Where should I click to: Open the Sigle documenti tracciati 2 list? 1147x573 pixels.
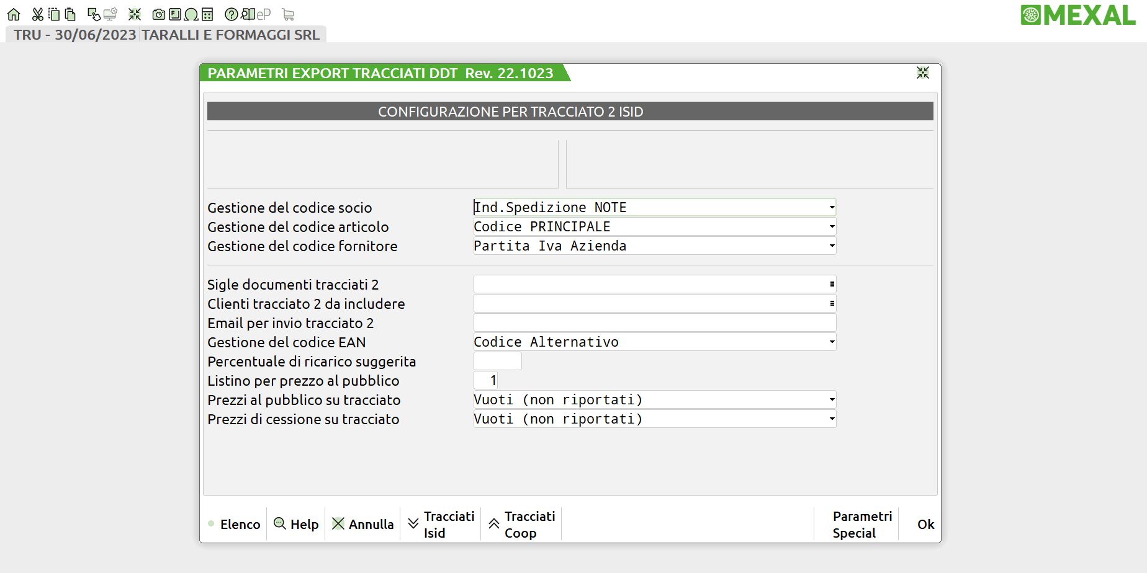pos(832,284)
